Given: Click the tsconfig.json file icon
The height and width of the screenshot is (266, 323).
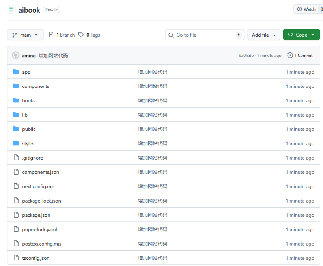Looking at the screenshot, I should click(16, 258).
